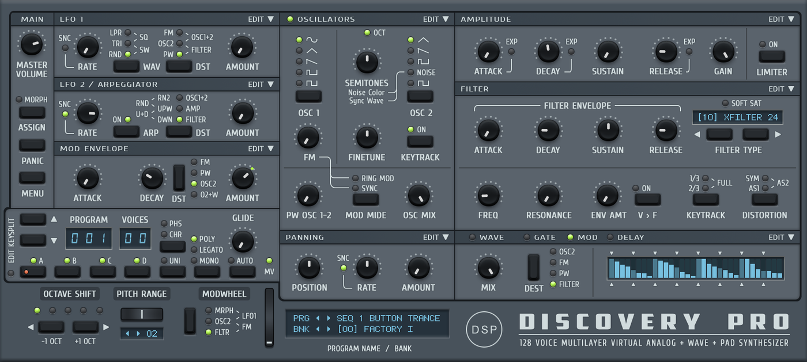Select layer B button
The height and width of the screenshot is (362, 807).
tap(67, 272)
